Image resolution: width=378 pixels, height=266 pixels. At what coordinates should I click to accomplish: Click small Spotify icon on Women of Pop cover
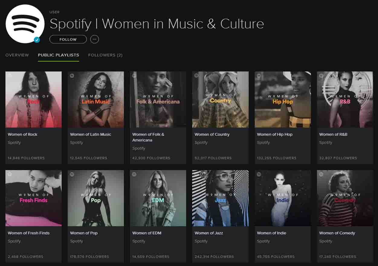[72, 174]
